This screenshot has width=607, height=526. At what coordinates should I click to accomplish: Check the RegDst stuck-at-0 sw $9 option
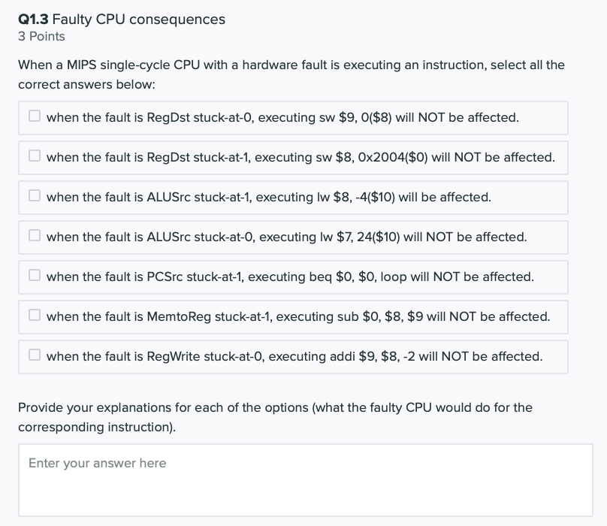pos(34,113)
